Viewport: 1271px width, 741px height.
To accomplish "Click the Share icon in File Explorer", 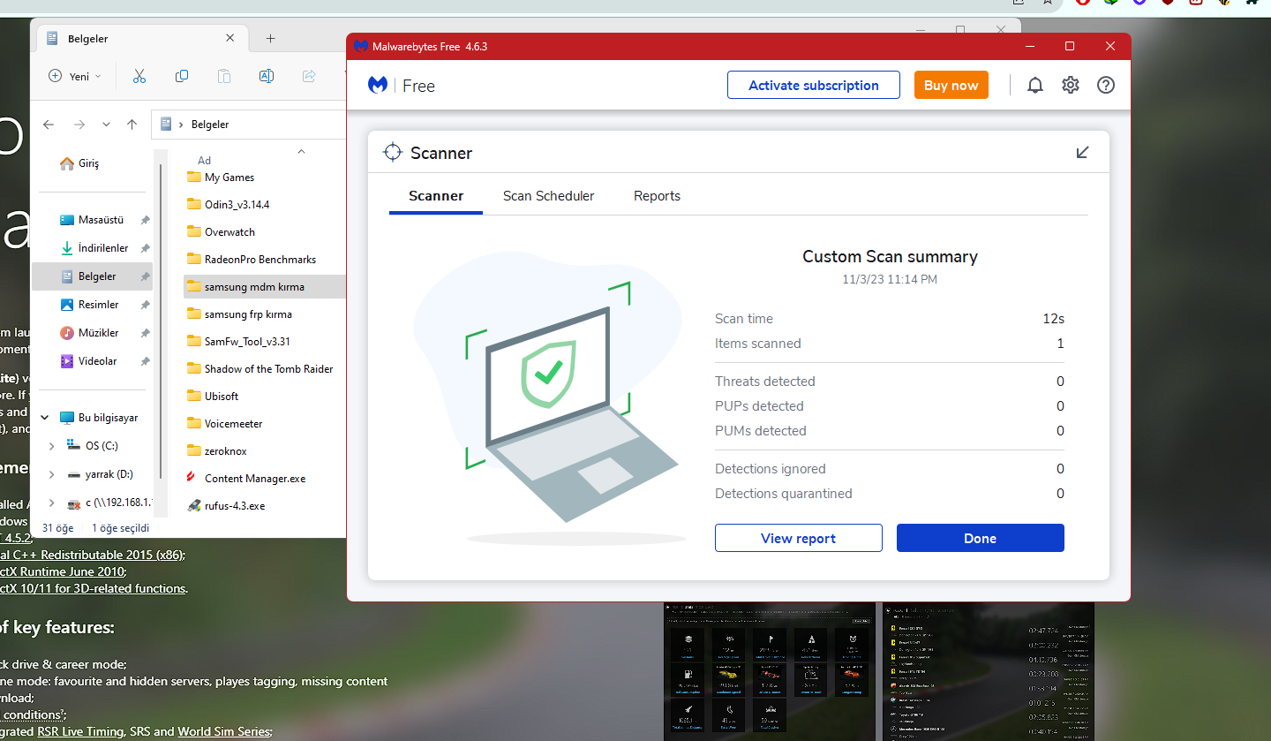I will (x=309, y=76).
